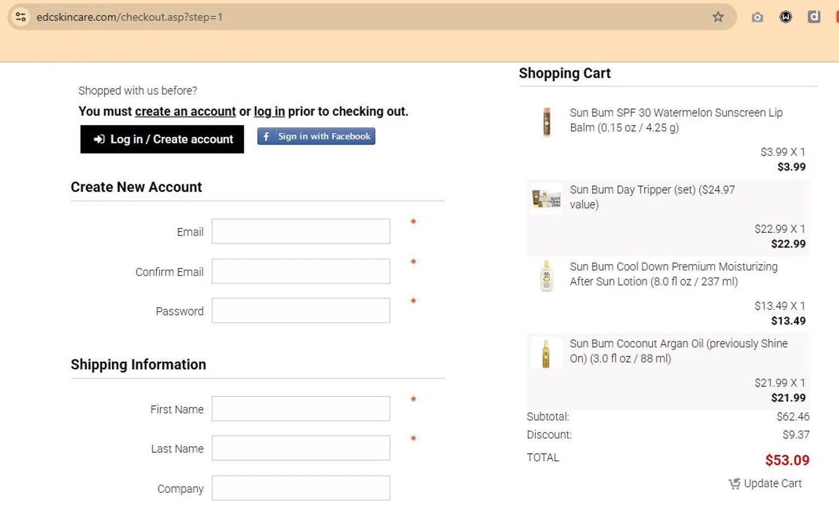
Task: Click the Update Cart icon
Action: [x=734, y=484]
